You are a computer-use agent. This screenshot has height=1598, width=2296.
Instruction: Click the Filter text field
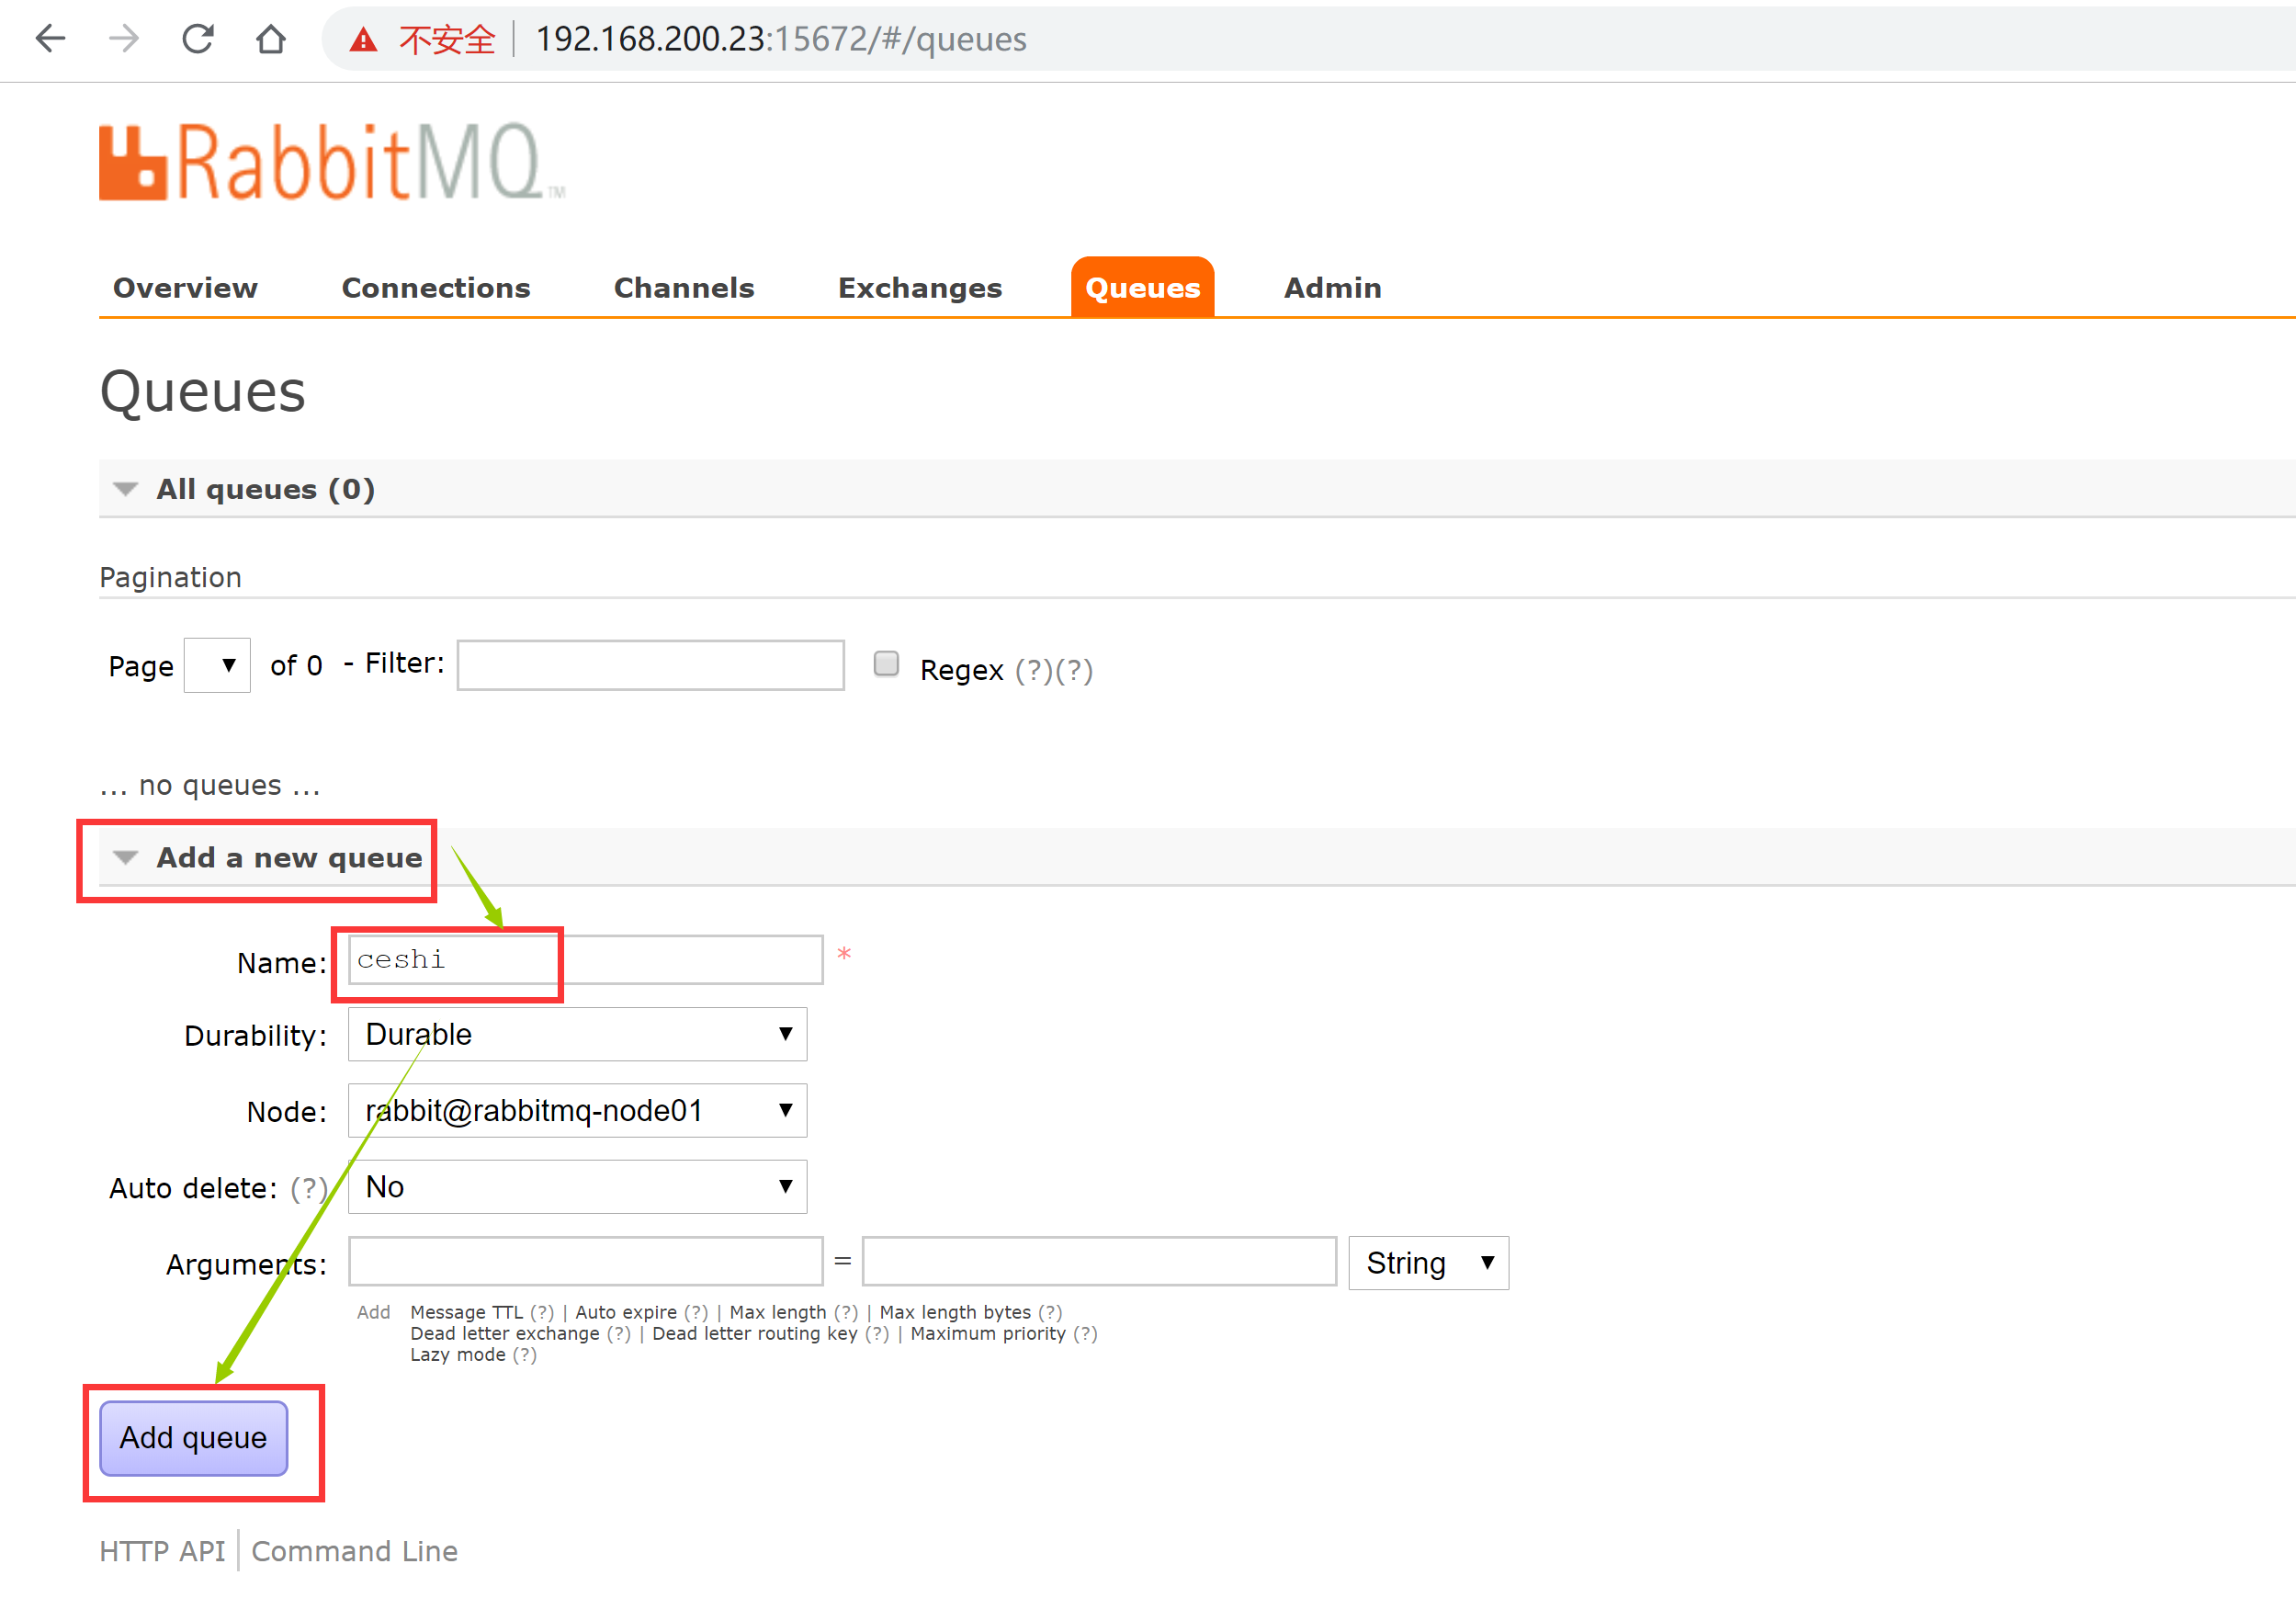[651, 665]
